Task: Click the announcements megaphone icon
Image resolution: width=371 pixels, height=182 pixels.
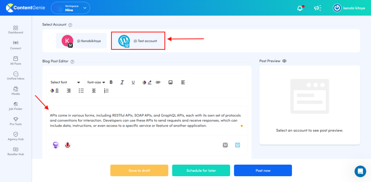Action: 317,8
